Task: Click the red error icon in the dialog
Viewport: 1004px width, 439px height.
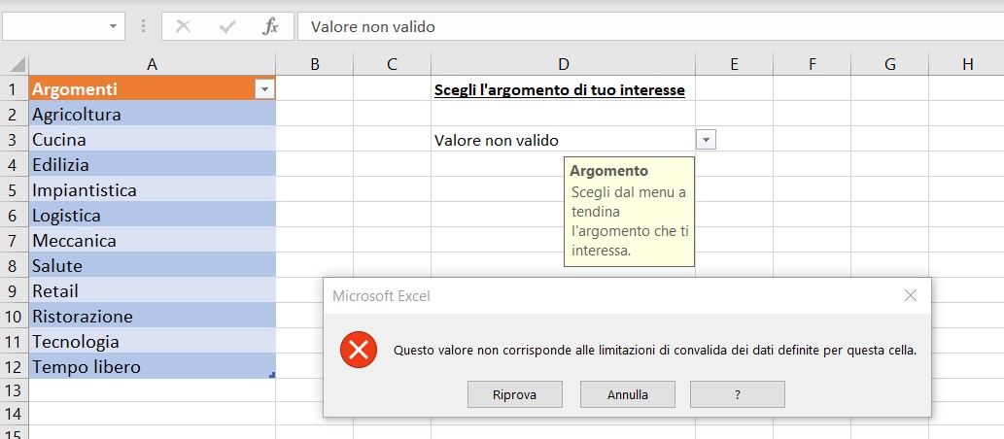Action: [359, 350]
